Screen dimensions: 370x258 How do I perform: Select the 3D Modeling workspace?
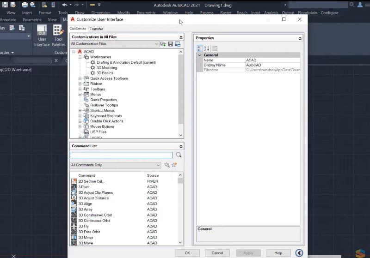106,68
